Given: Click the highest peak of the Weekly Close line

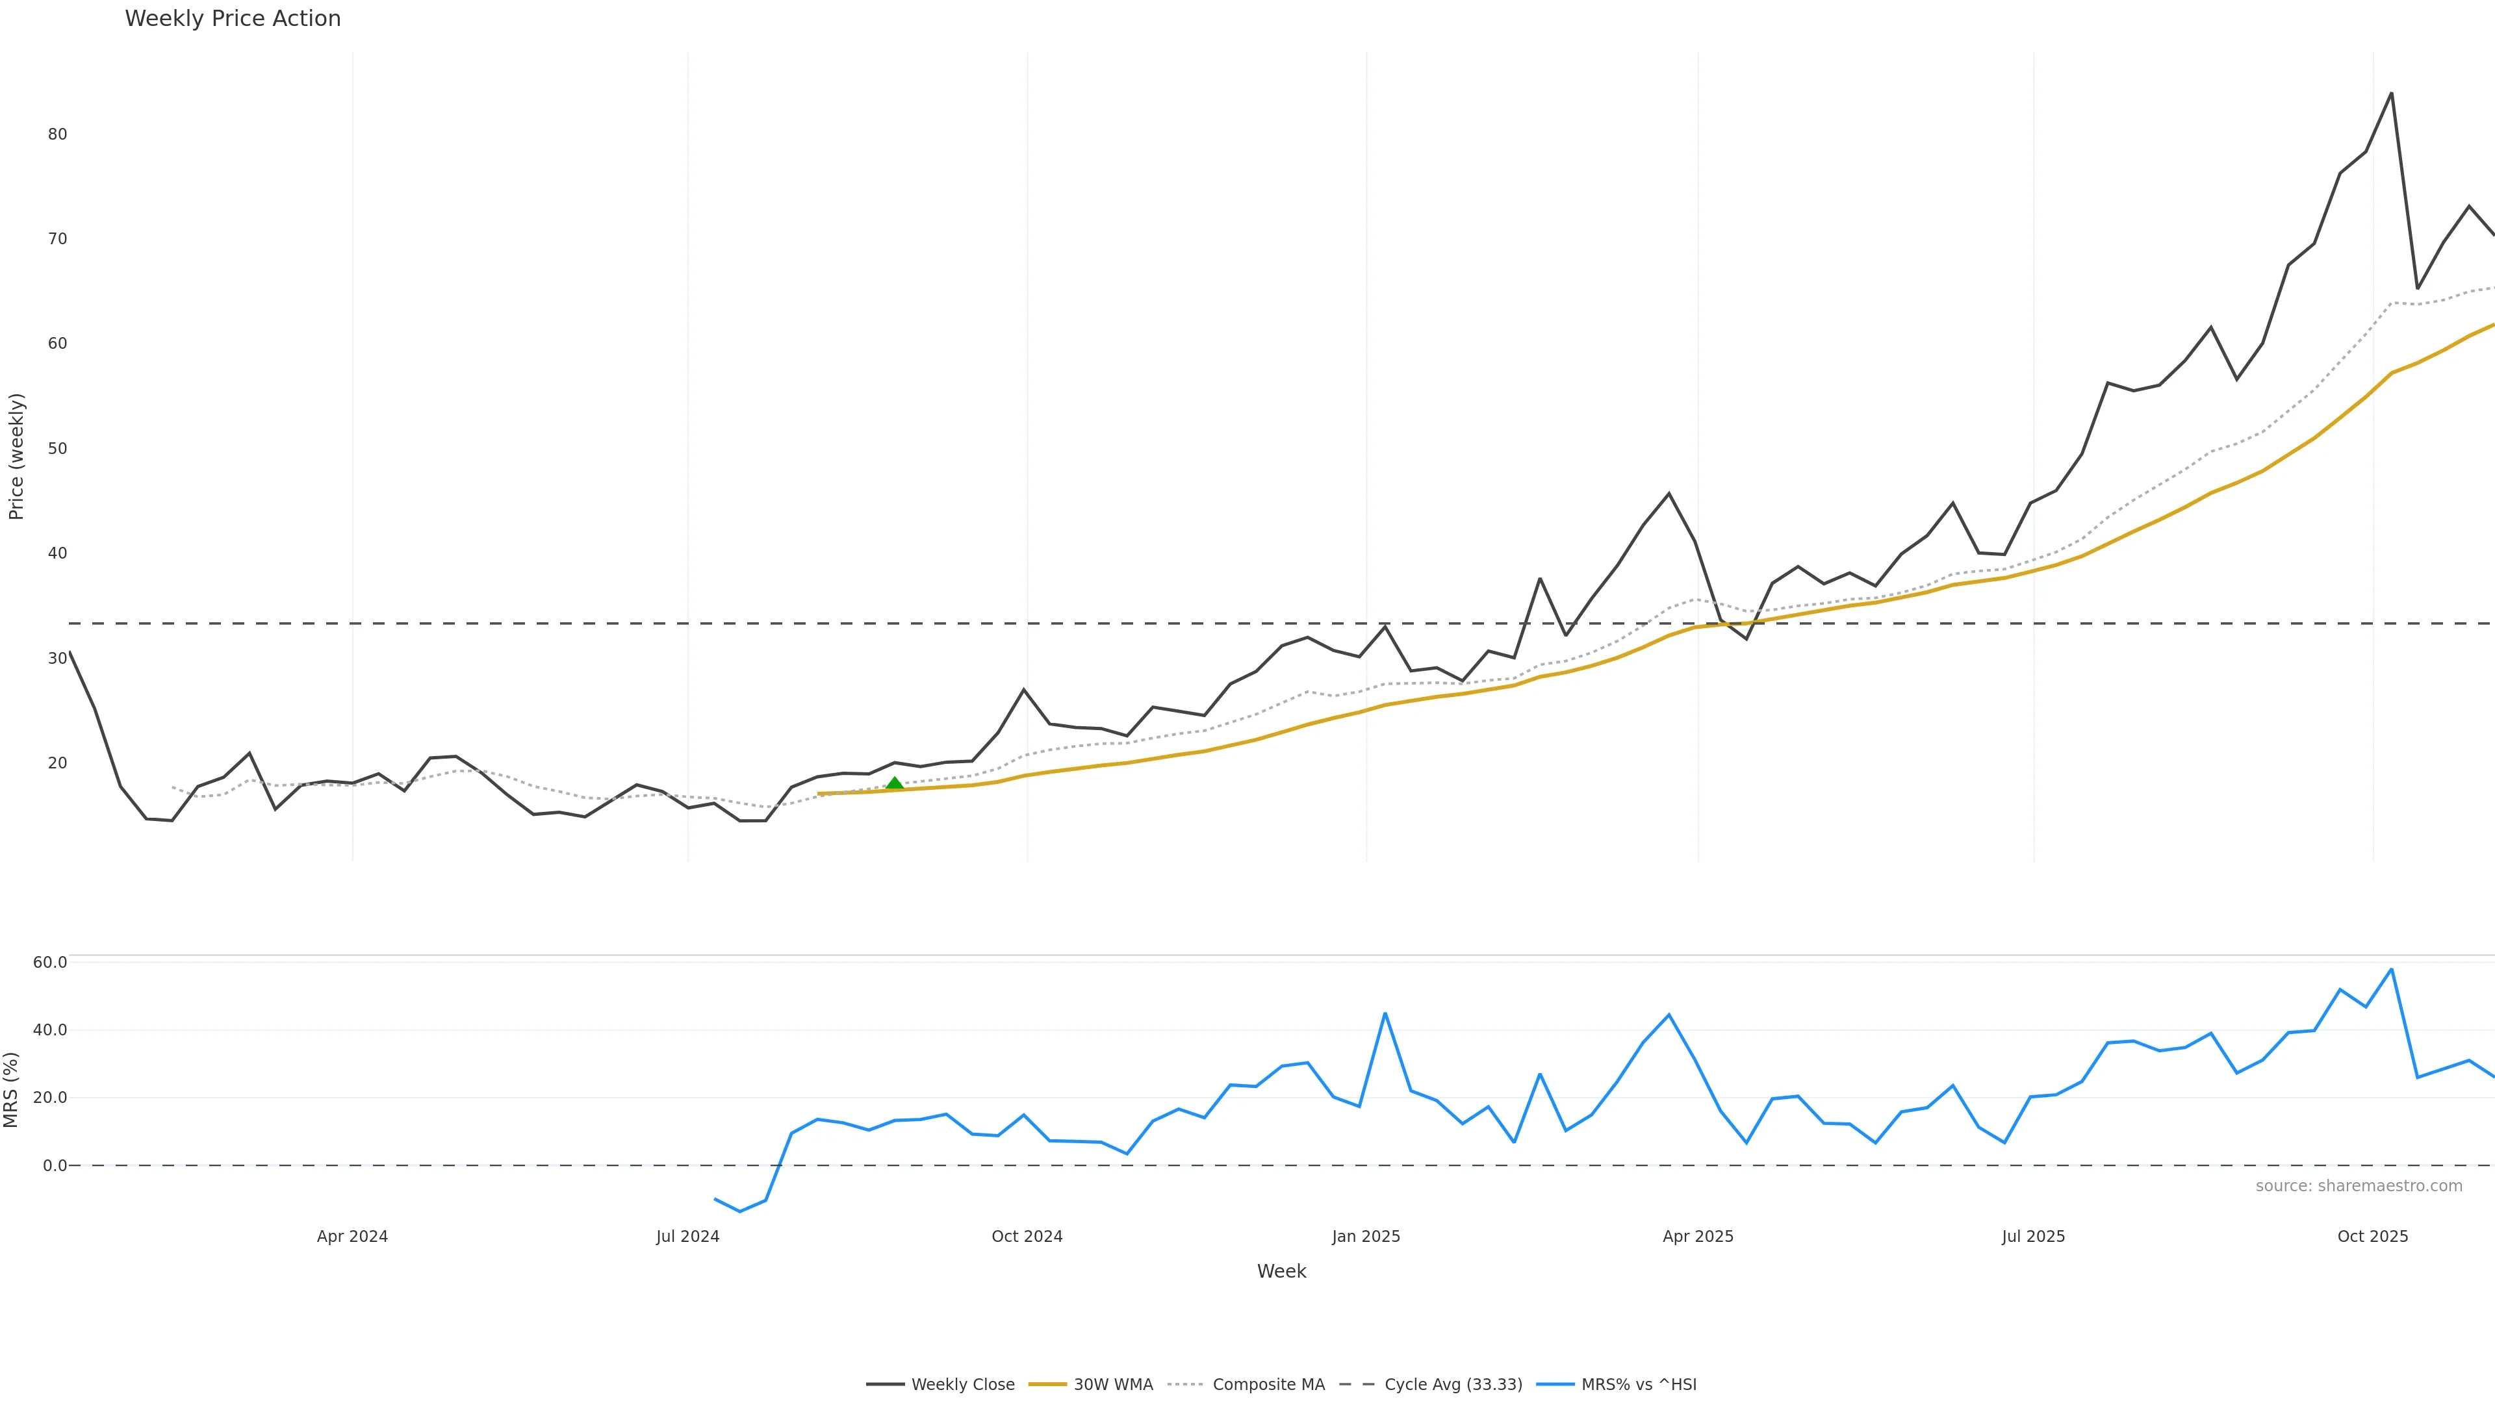Looking at the screenshot, I should 2391,94.
